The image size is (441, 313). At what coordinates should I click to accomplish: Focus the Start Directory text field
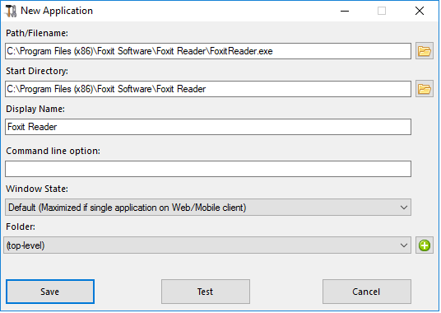[208, 89]
